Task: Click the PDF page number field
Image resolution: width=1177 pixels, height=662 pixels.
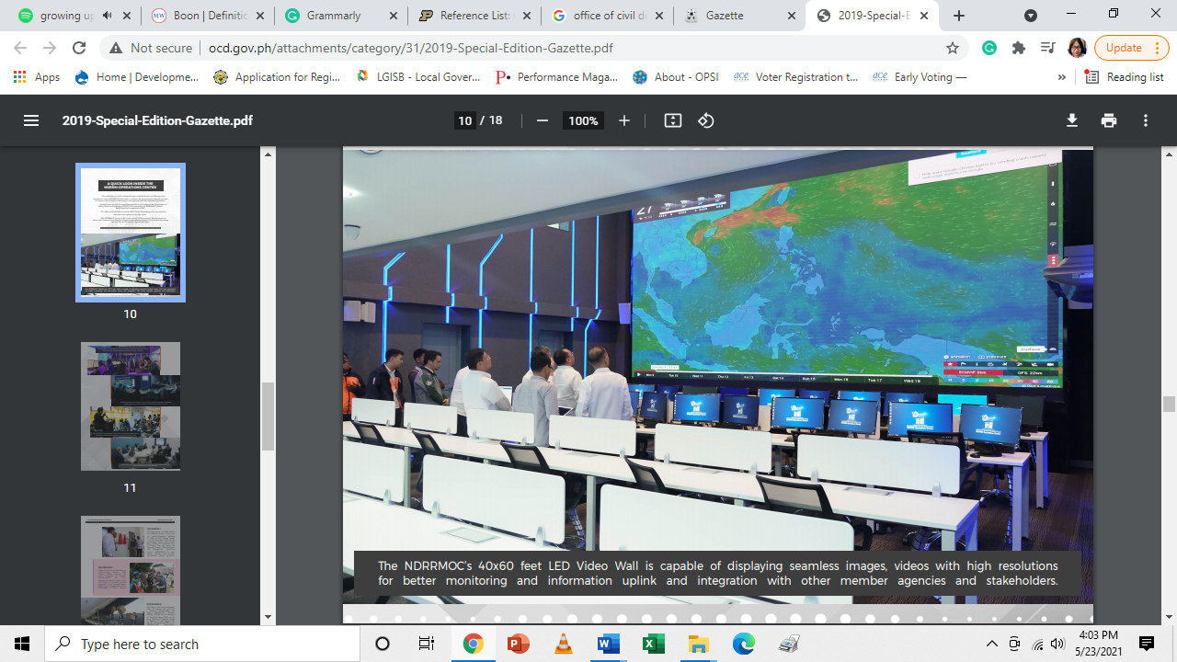Action: tap(464, 120)
